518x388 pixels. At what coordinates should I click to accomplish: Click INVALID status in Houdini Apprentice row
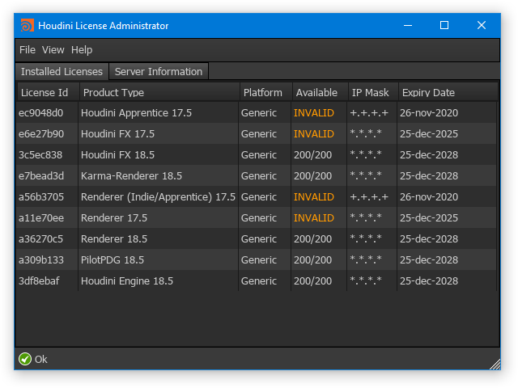click(314, 113)
